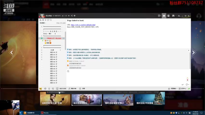Screen dimensions: 205x115
Task: Select the 007 hall channel
Action: (53, 64)
